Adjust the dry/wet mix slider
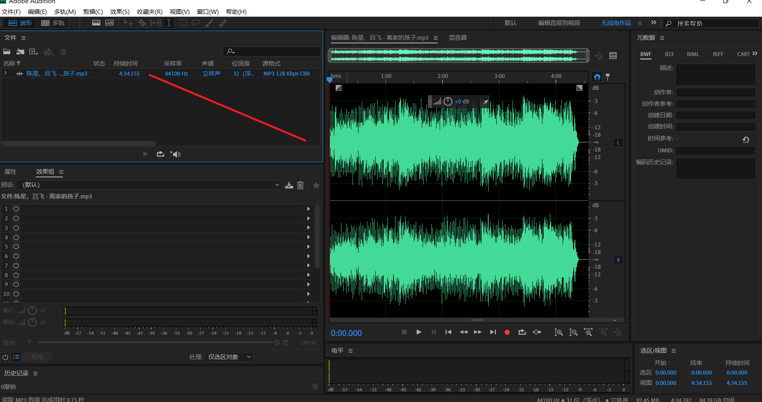The width and height of the screenshot is (762, 402). (x=277, y=342)
